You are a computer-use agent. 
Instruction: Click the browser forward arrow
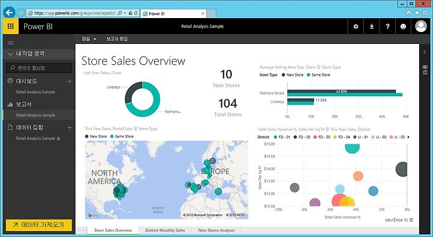20,13
